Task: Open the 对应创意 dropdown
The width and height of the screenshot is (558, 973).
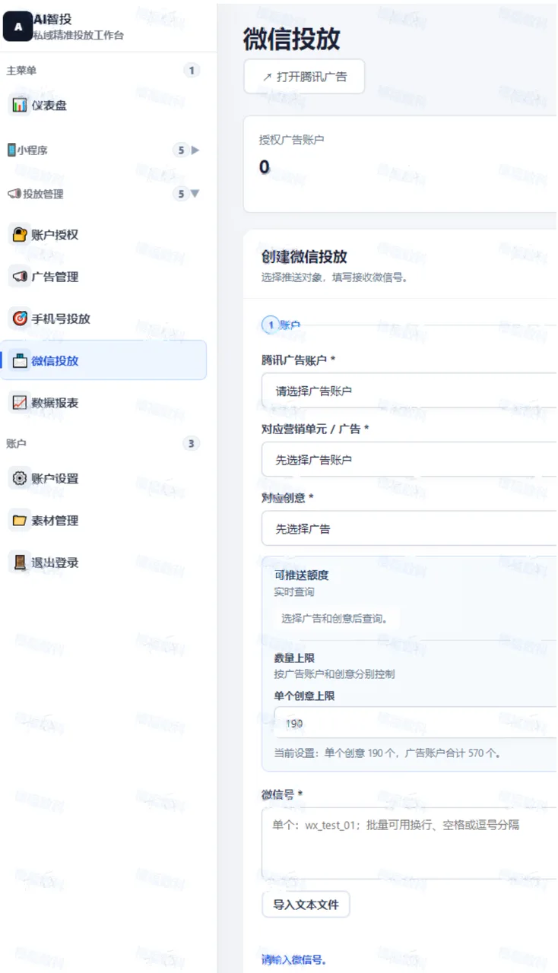Action: (x=410, y=528)
